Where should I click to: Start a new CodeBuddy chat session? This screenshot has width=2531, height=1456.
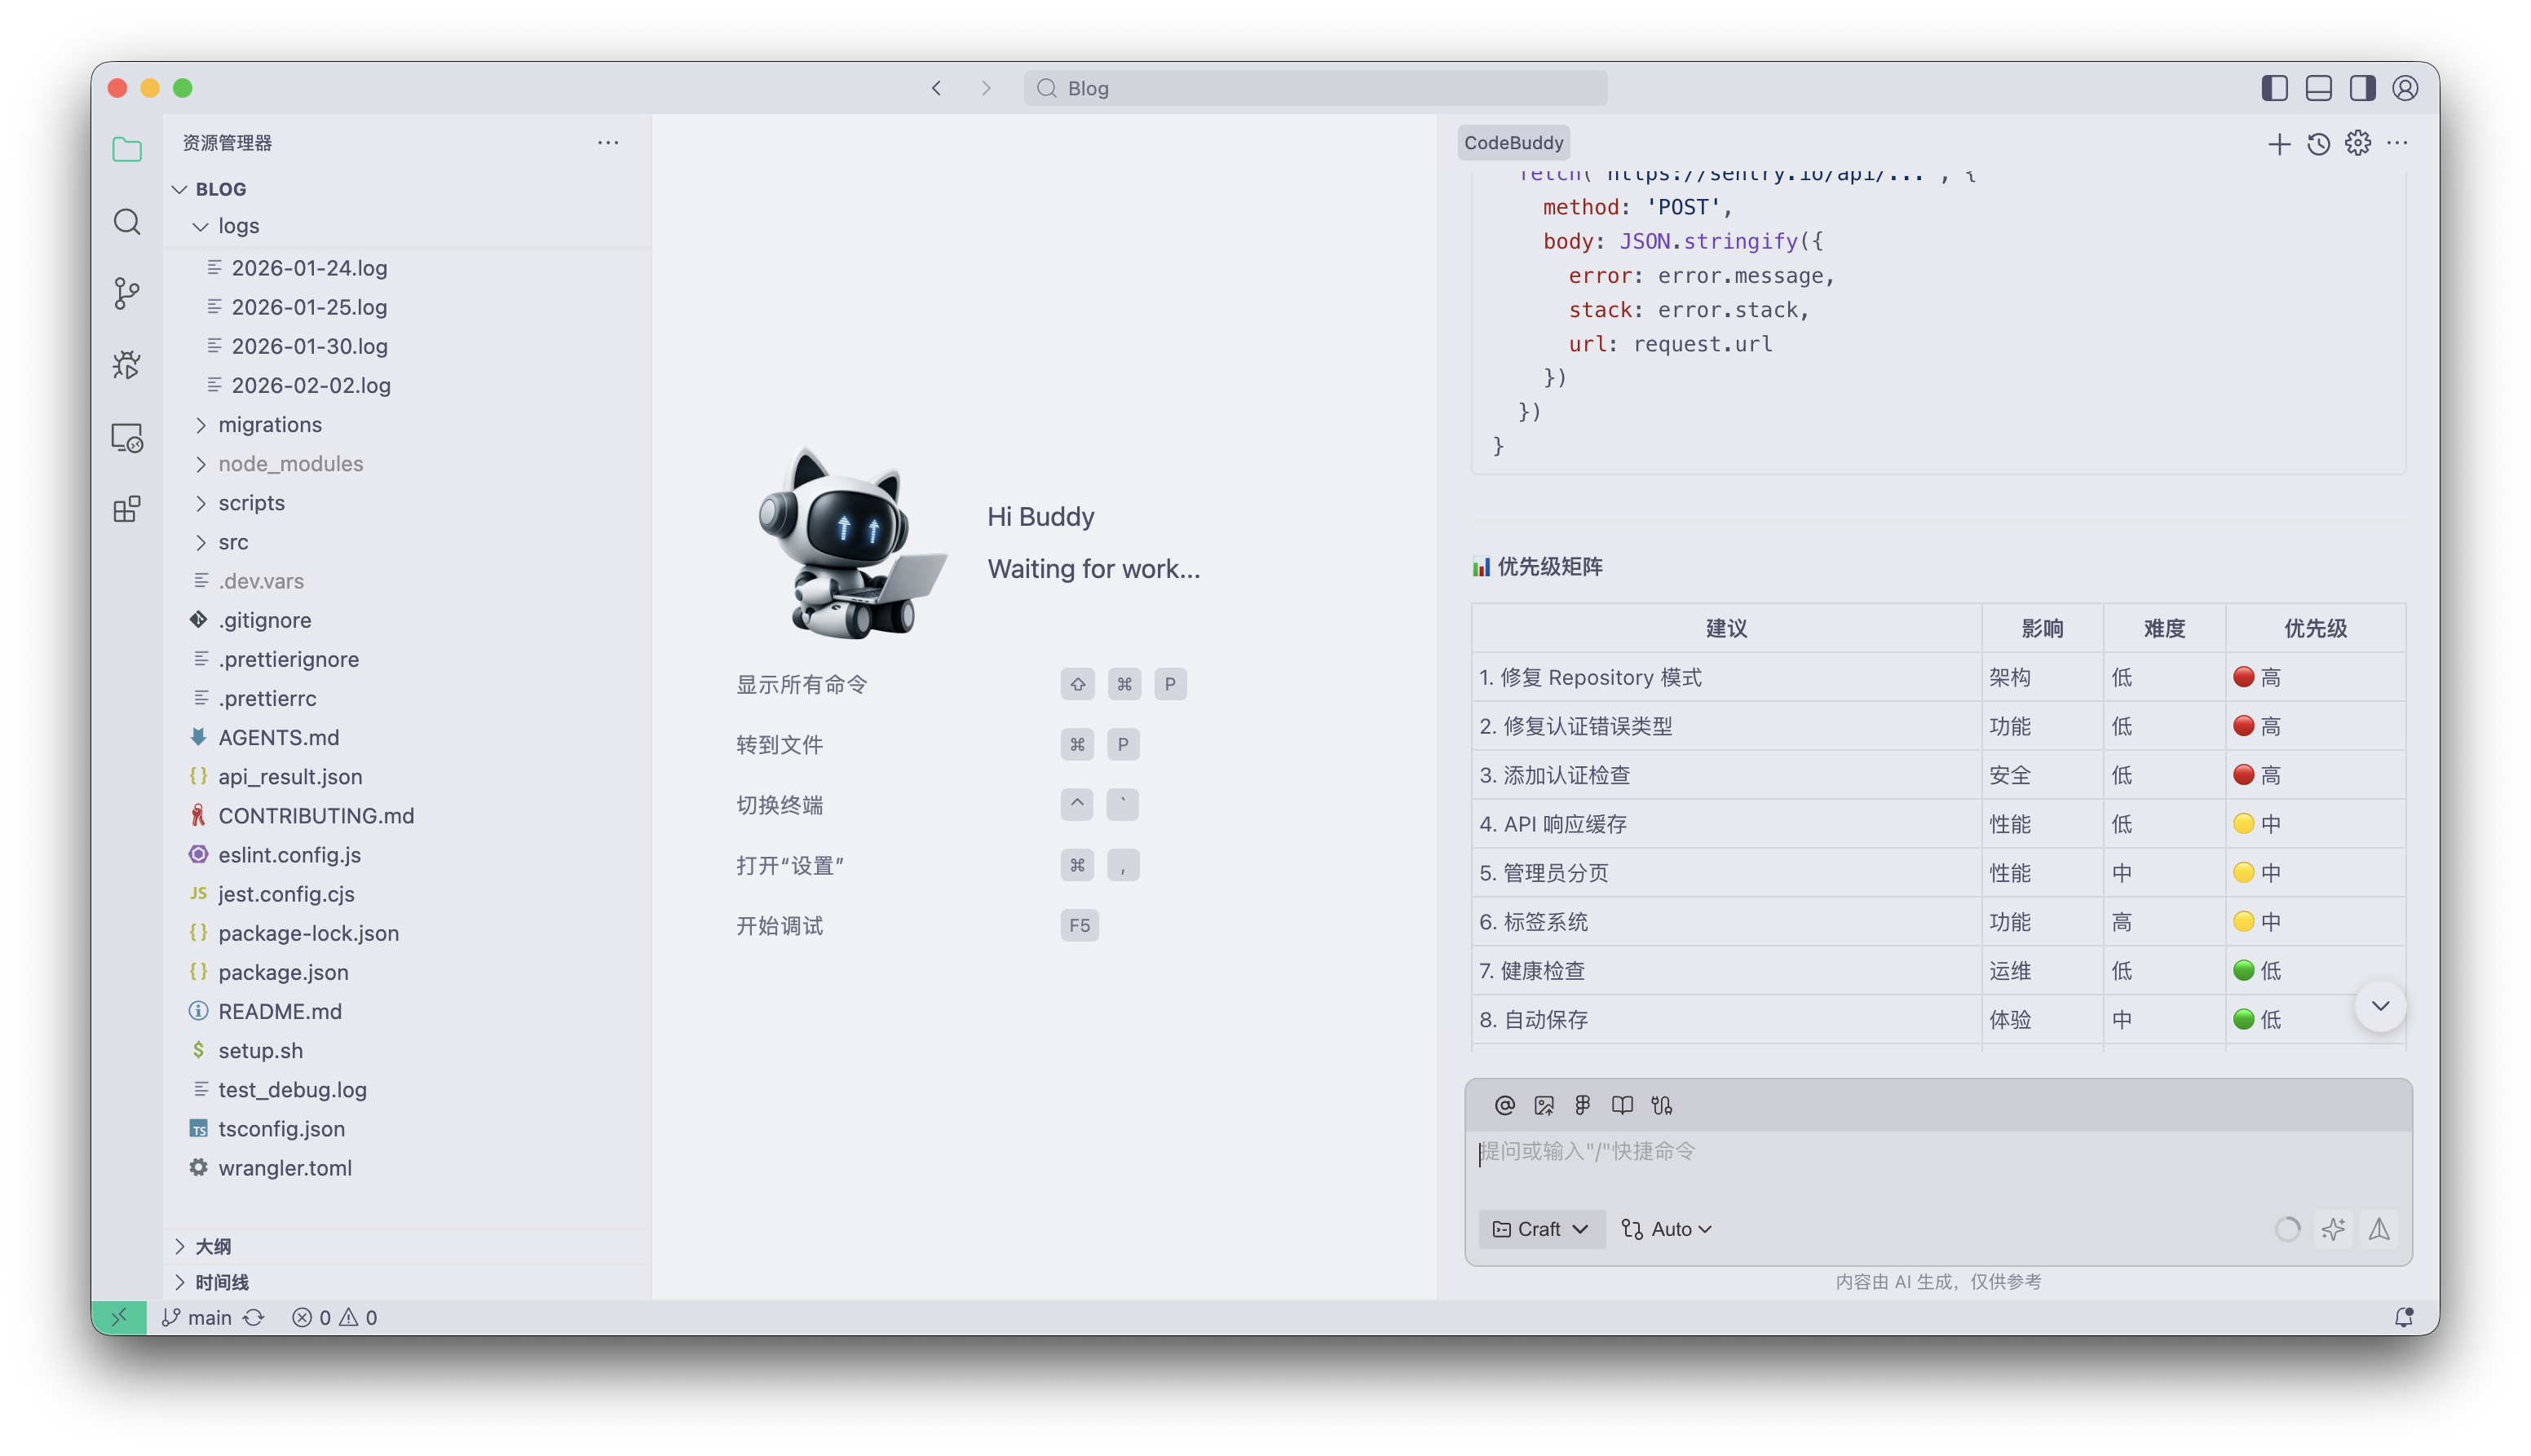(2280, 143)
